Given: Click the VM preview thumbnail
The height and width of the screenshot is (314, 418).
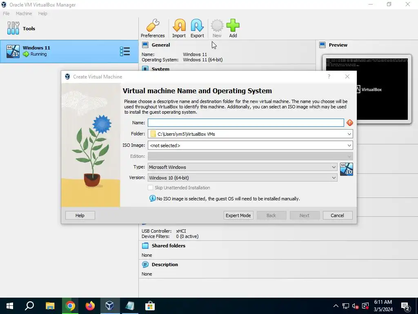Looking at the screenshot, I should click(367, 89).
